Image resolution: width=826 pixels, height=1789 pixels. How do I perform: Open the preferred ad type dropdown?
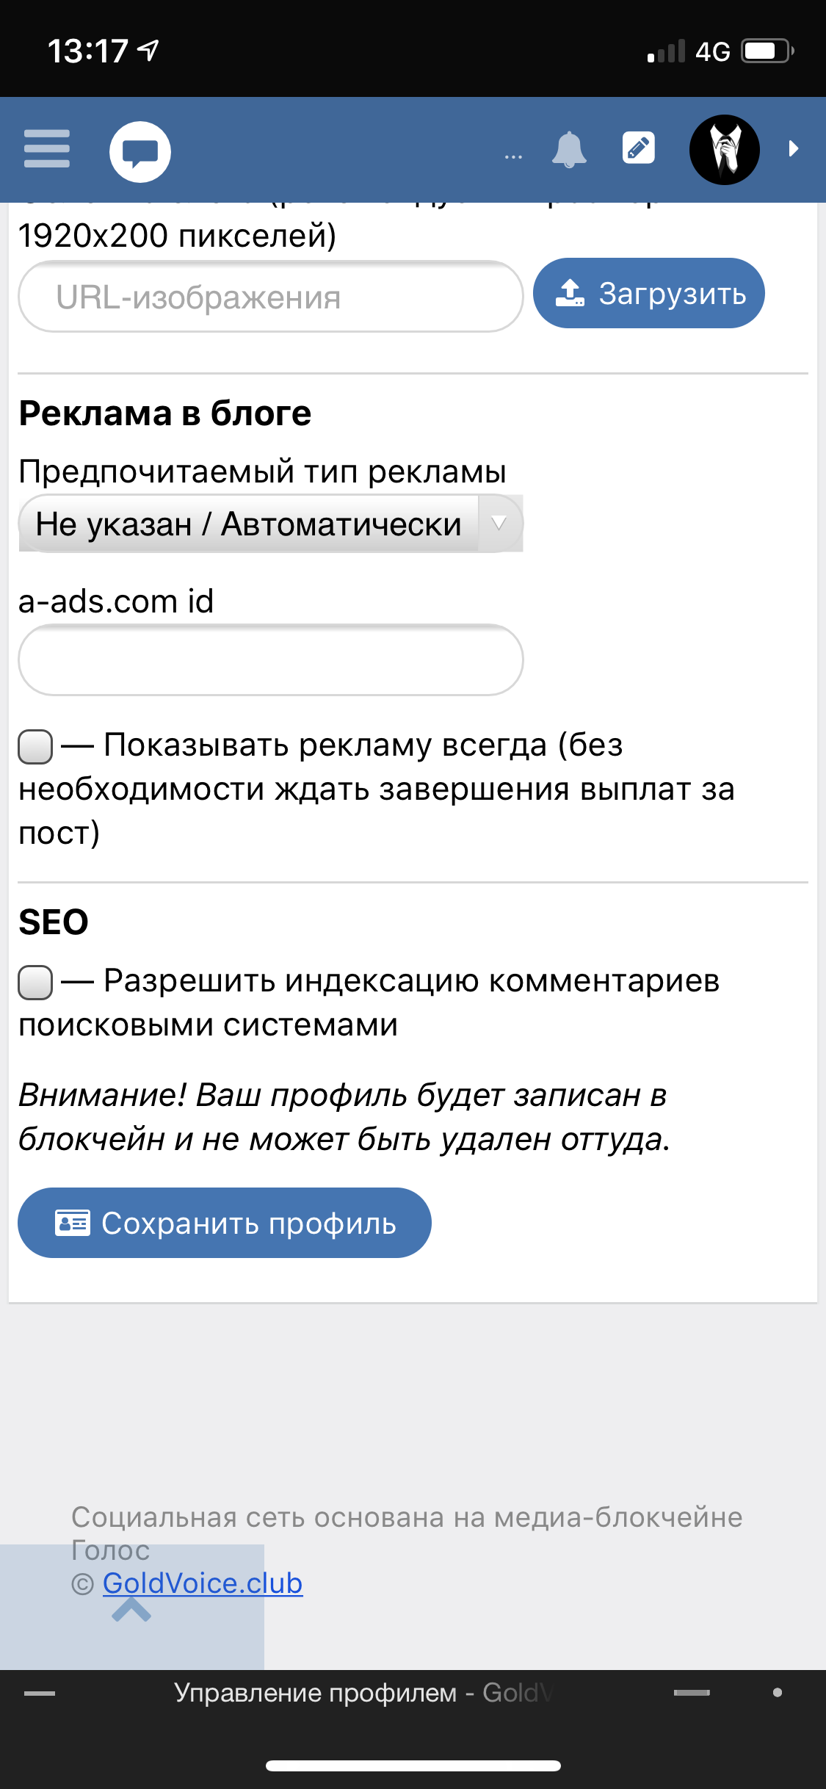270,524
